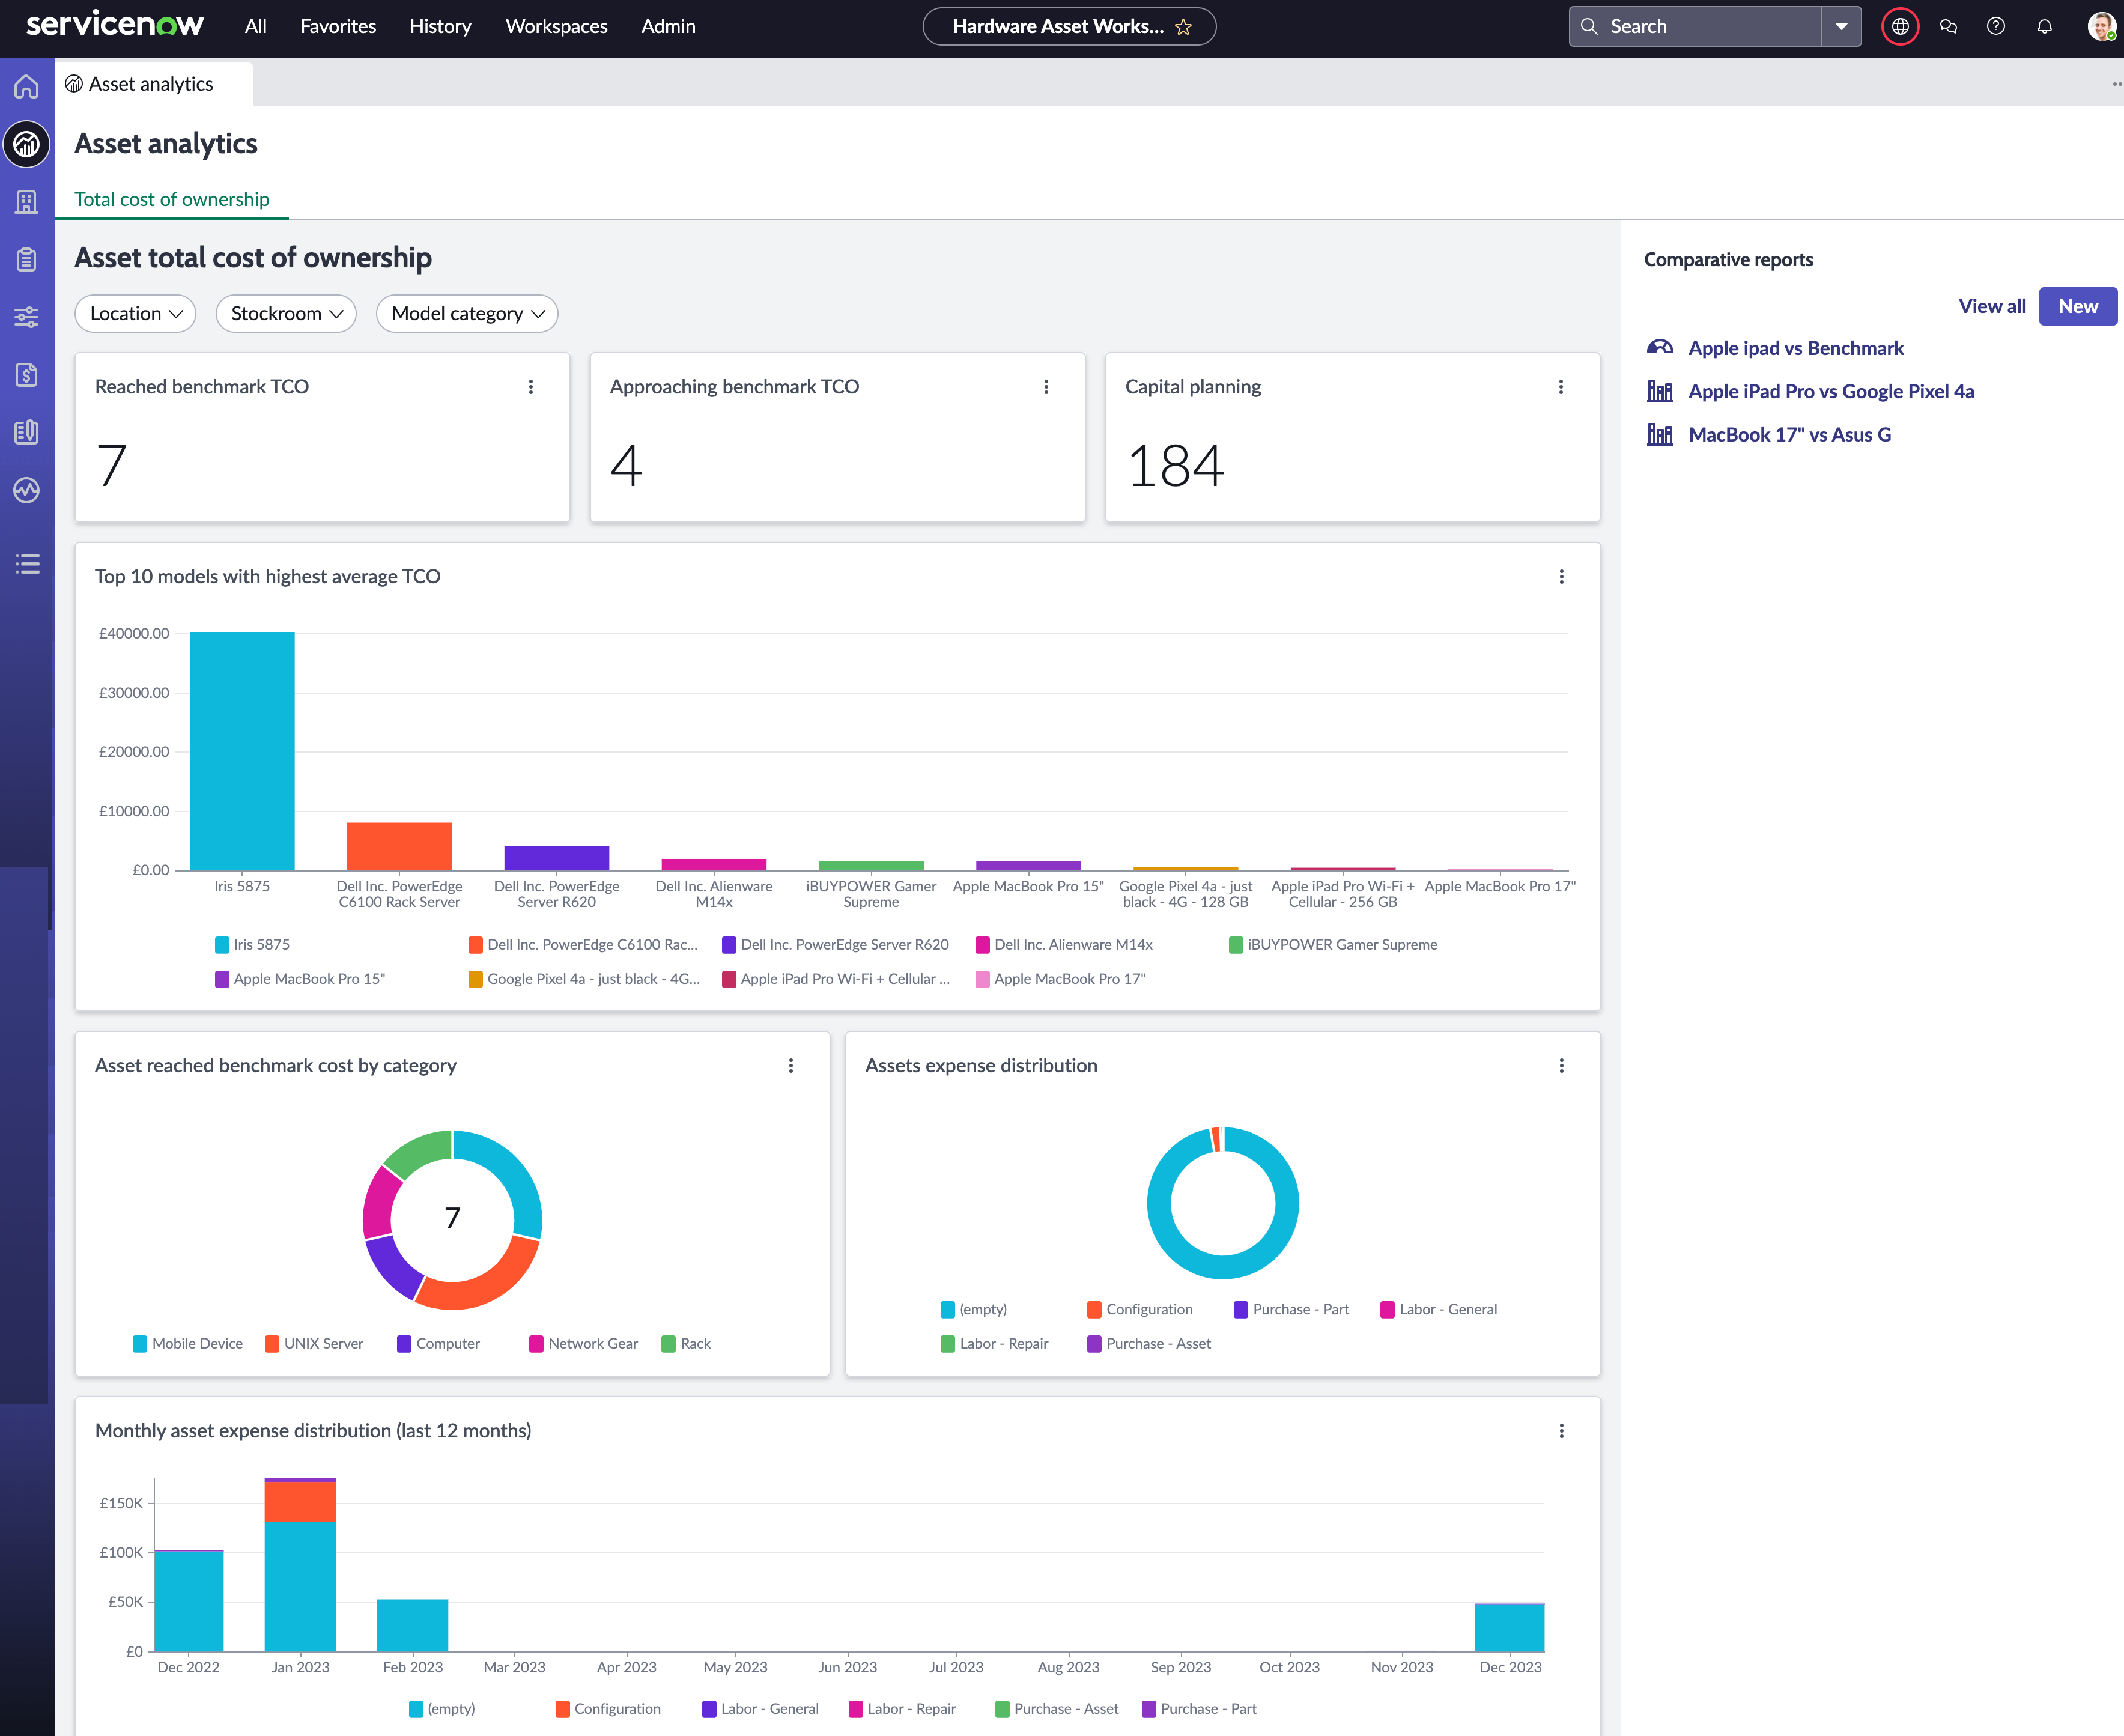The height and width of the screenshot is (1736, 2124).
Task: Open the three-dot menu on Approaching benchmark TCO card
Action: click(x=1046, y=387)
